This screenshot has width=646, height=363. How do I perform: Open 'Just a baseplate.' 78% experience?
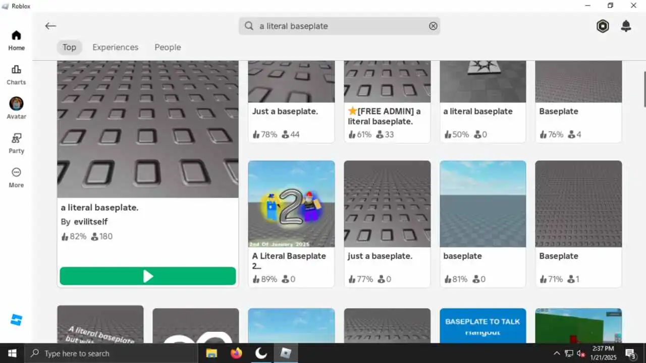(291, 101)
